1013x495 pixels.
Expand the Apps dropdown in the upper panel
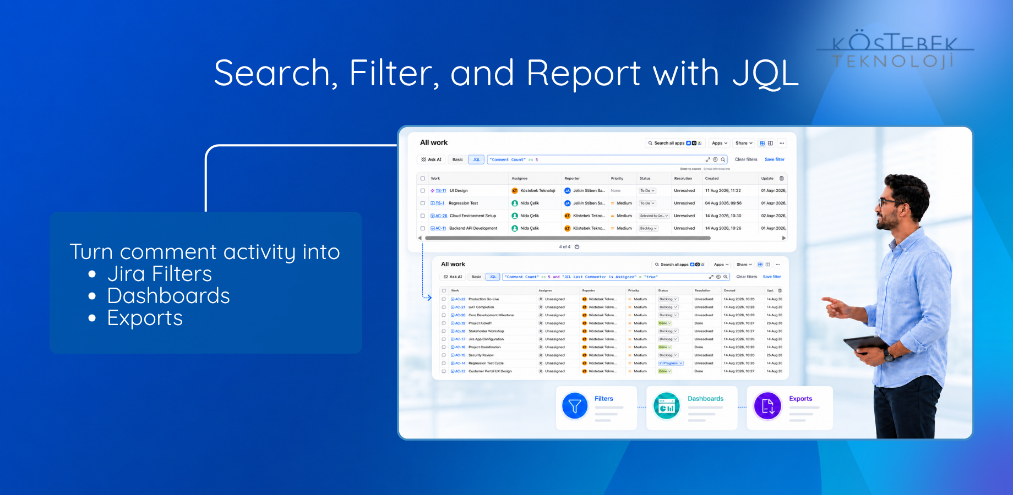click(720, 143)
